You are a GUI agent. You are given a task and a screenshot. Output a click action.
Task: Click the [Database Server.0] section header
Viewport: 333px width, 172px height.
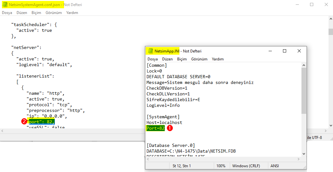[x=171, y=145]
